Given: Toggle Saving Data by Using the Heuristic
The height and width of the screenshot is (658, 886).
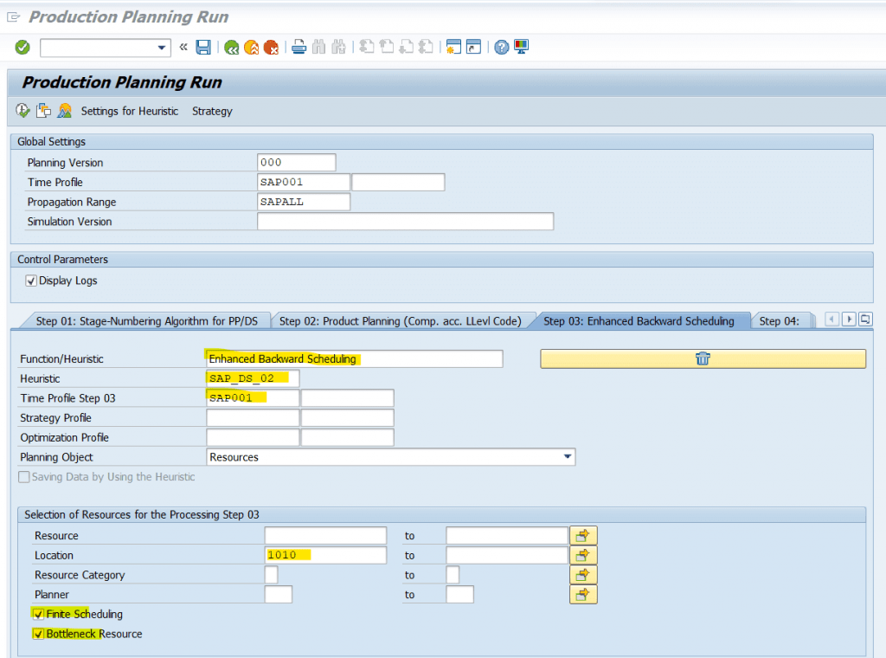Looking at the screenshot, I should point(24,477).
